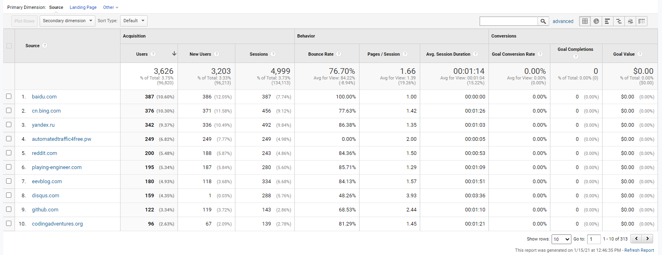Tick the checkbox for baidu.com row
The height and width of the screenshot is (255, 662).
click(9, 96)
